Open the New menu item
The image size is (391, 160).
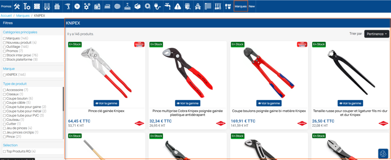252,6
